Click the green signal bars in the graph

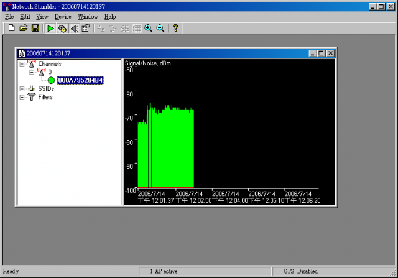click(x=171, y=149)
